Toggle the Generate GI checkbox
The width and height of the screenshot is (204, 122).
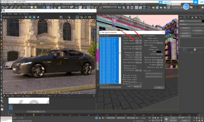[125, 53]
